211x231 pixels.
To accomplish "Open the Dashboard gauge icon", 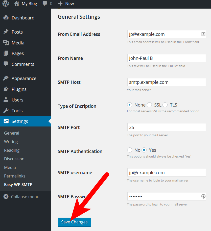I will (6, 18).
